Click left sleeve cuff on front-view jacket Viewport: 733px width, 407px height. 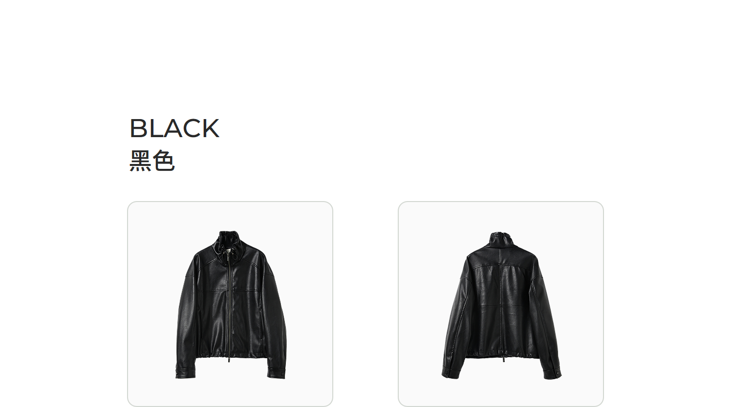pyautogui.click(x=185, y=372)
